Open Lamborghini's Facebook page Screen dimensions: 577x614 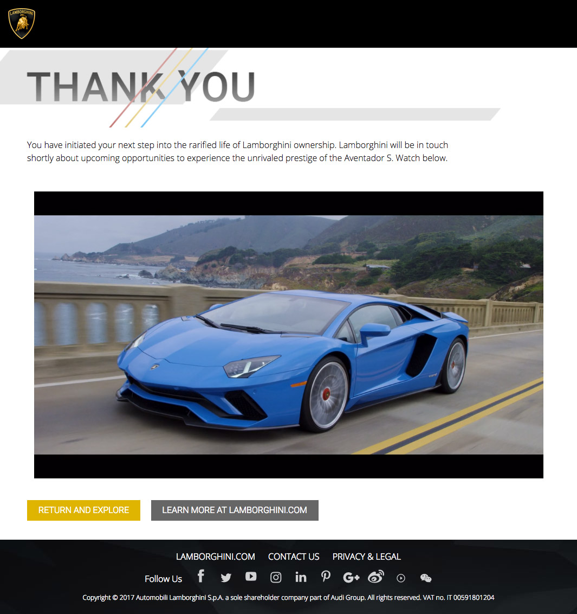click(200, 576)
